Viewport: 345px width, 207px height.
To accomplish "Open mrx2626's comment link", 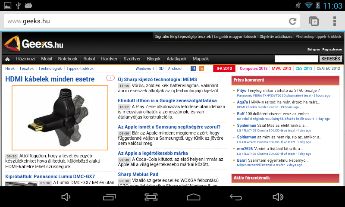I will [x=270, y=149].
